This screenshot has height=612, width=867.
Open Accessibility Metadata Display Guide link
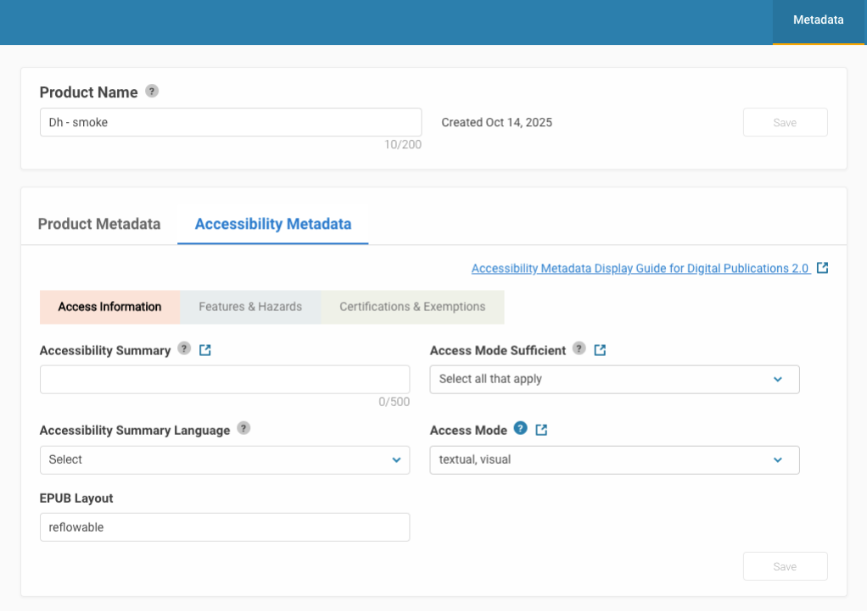pyautogui.click(x=640, y=268)
